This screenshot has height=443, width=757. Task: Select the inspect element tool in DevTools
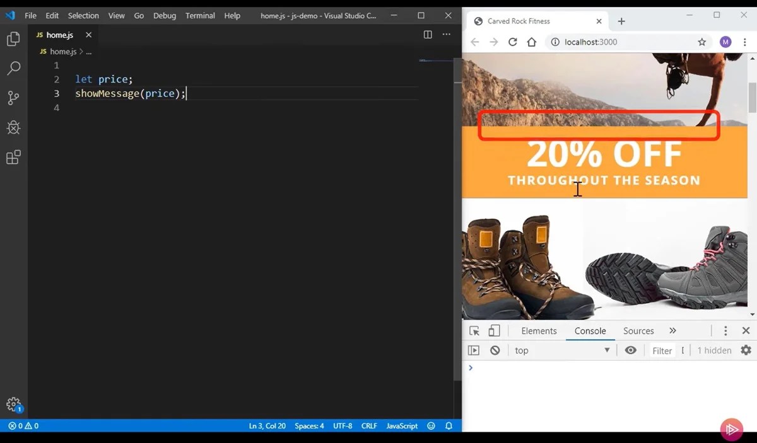click(x=474, y=330)
